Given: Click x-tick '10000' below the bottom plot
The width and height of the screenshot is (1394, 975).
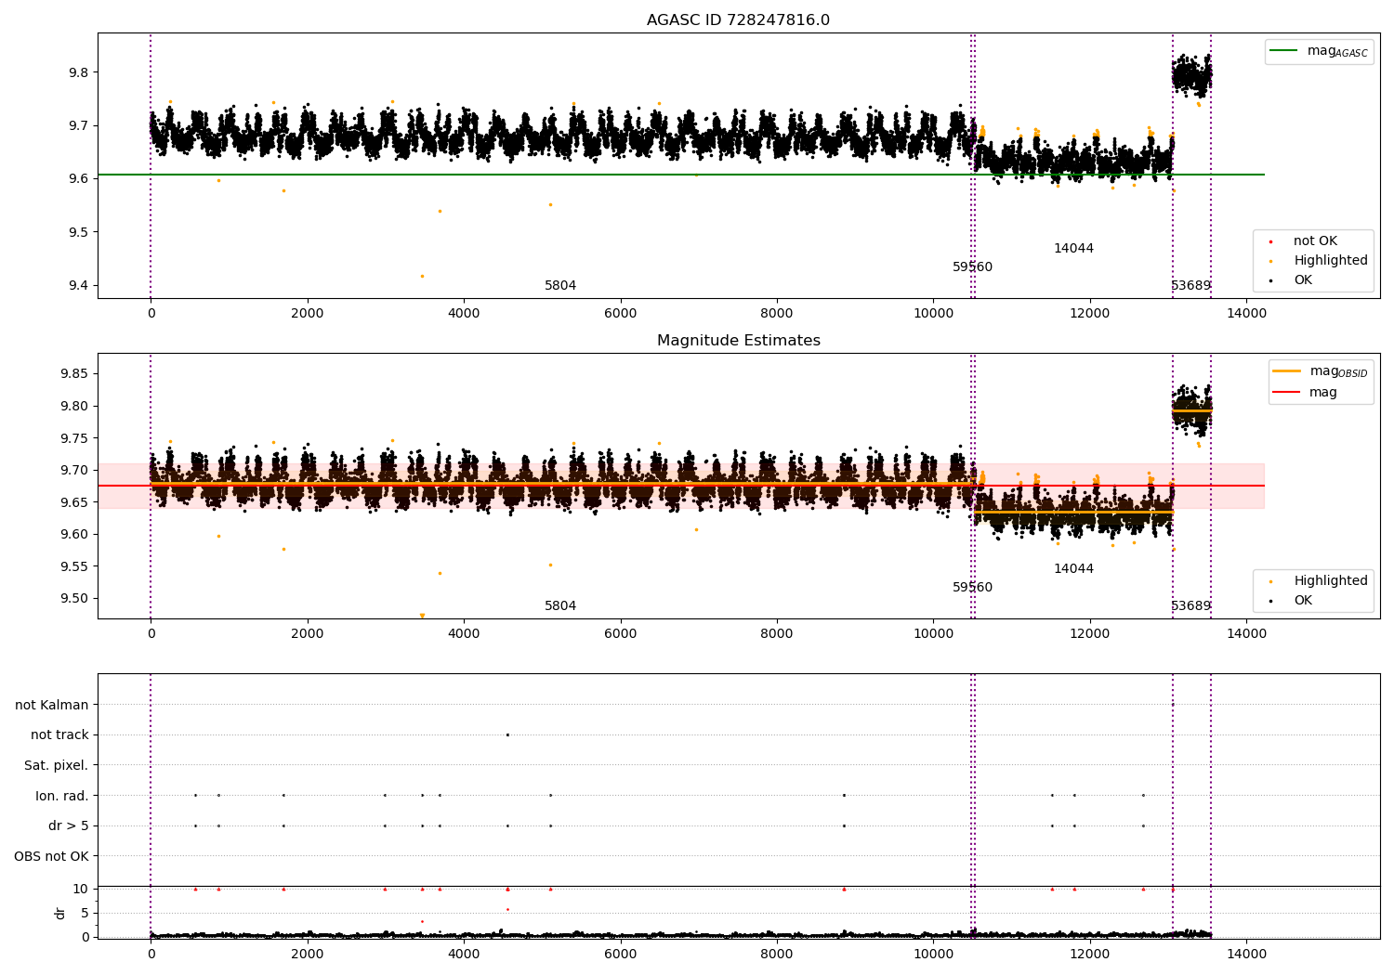Looking at the screenshot, I should (x=933, y=955).
